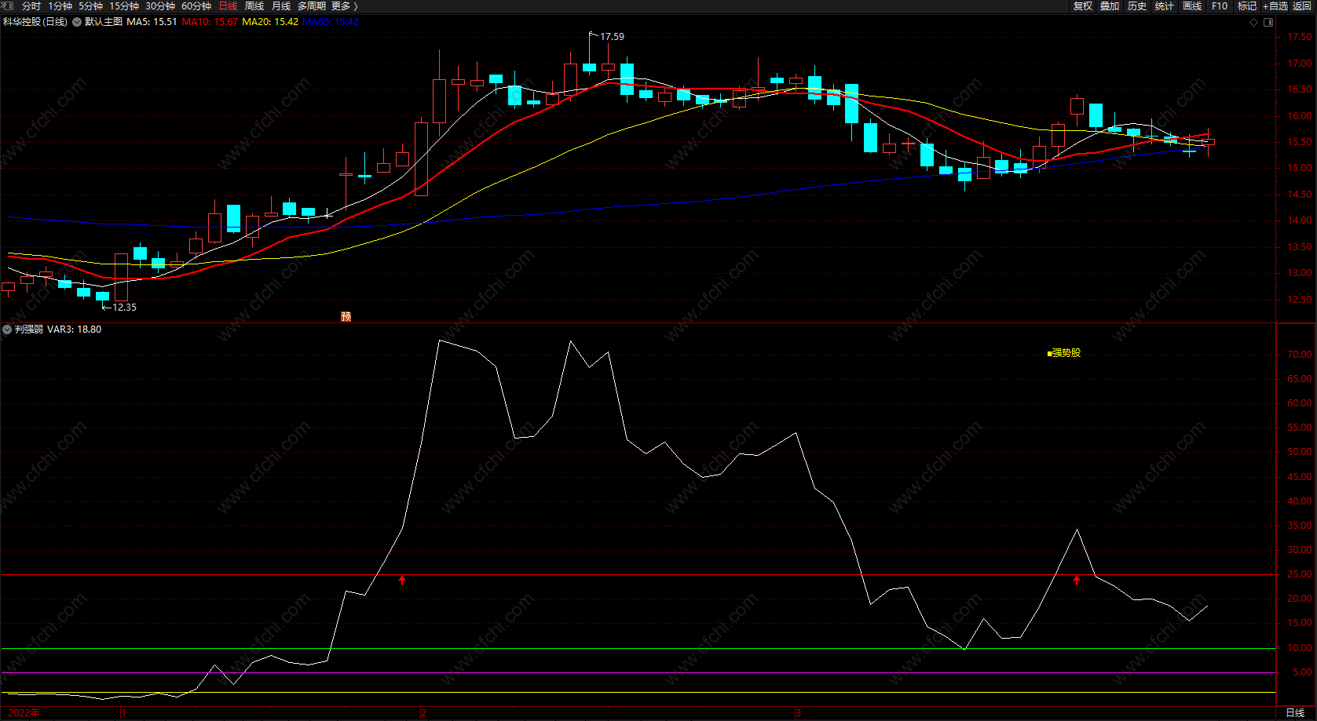Click the diamond icon at chart top-right
The image size is (1317, 721).
click(x=1253, y=22)
